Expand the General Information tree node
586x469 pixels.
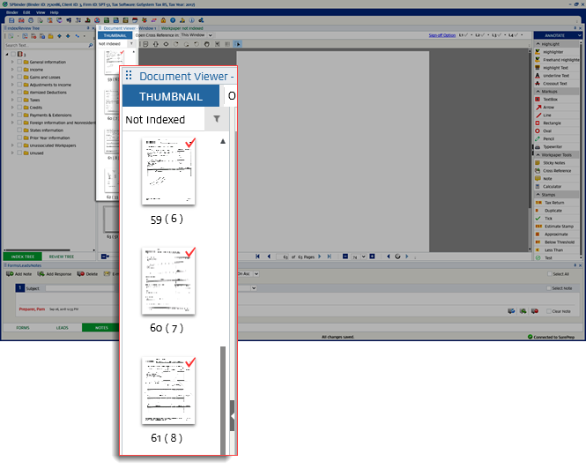[12, 62]
